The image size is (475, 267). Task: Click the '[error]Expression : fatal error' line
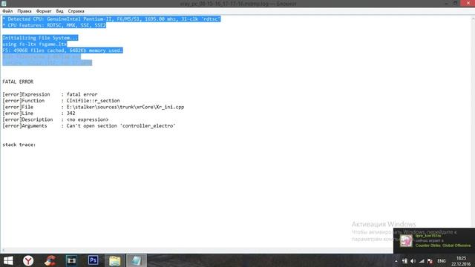click(50, 94)
